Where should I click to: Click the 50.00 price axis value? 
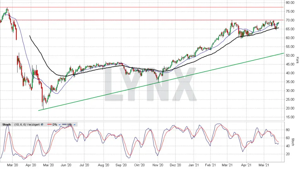tap(290, 55)
